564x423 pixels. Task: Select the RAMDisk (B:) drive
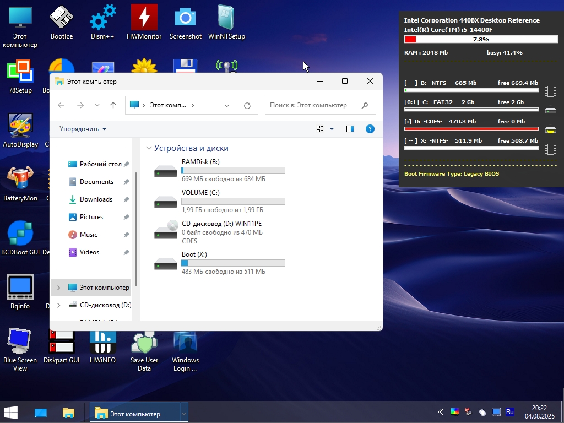(219, 171)
